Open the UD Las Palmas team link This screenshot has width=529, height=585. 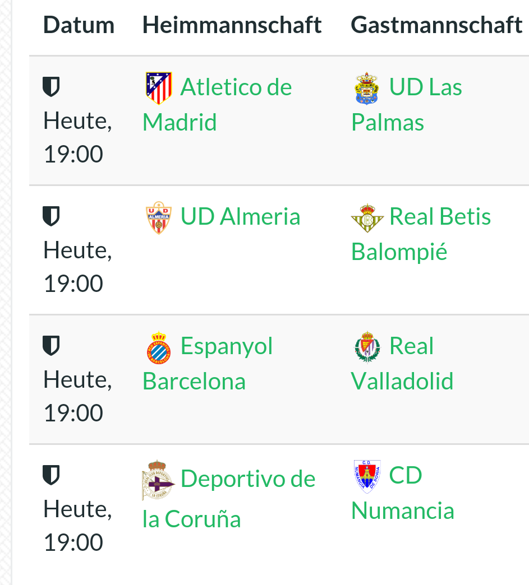(x=425, y=87)
